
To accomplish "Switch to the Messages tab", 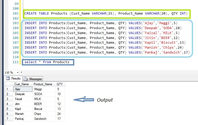I will [32, 79].
